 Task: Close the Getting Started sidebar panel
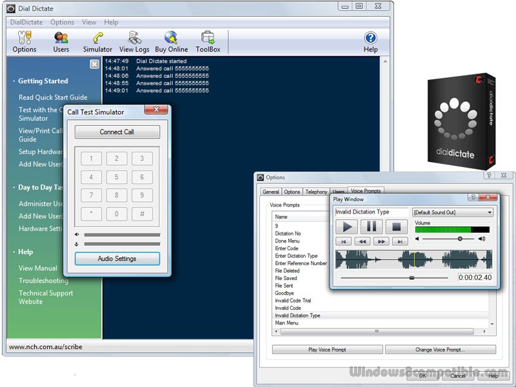tap(94, 64)
